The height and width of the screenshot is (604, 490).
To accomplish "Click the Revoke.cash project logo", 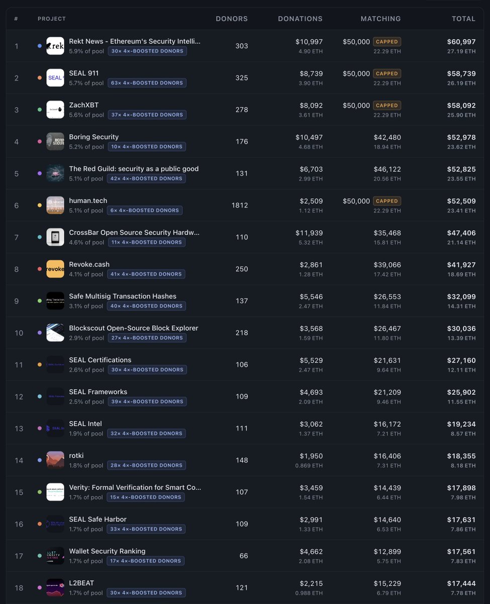I will coord(55,269).
